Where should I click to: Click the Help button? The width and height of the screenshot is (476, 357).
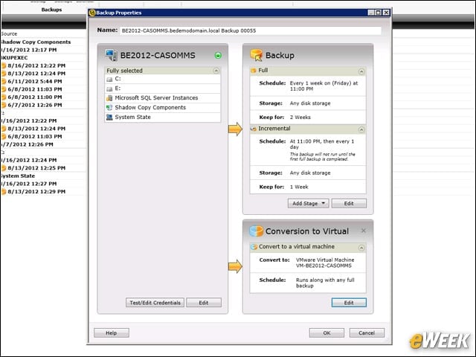(x=112, y=332)
